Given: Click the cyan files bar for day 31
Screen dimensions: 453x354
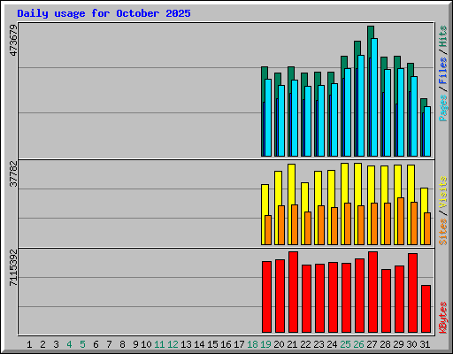Looking at the screenshot, I should (x=427, y=131).
